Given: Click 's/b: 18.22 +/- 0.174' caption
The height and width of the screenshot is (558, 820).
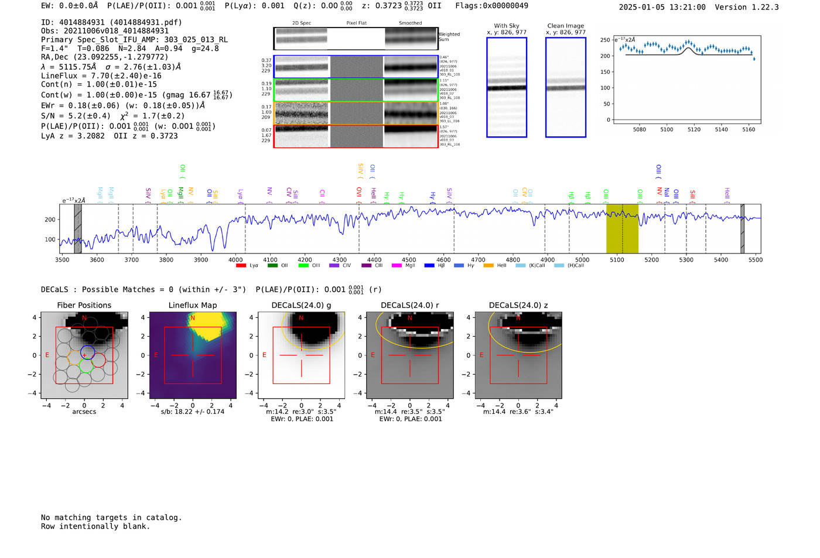Looking at the screenshot, I should tap(193, 412).
